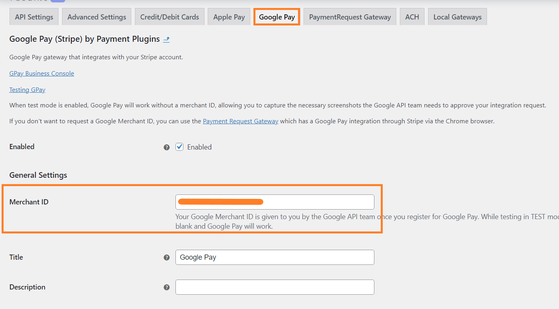The width and height of the screenshot is (559, 309).
Task: Open the API Settings tab
Action: click(x=34, y=17)
